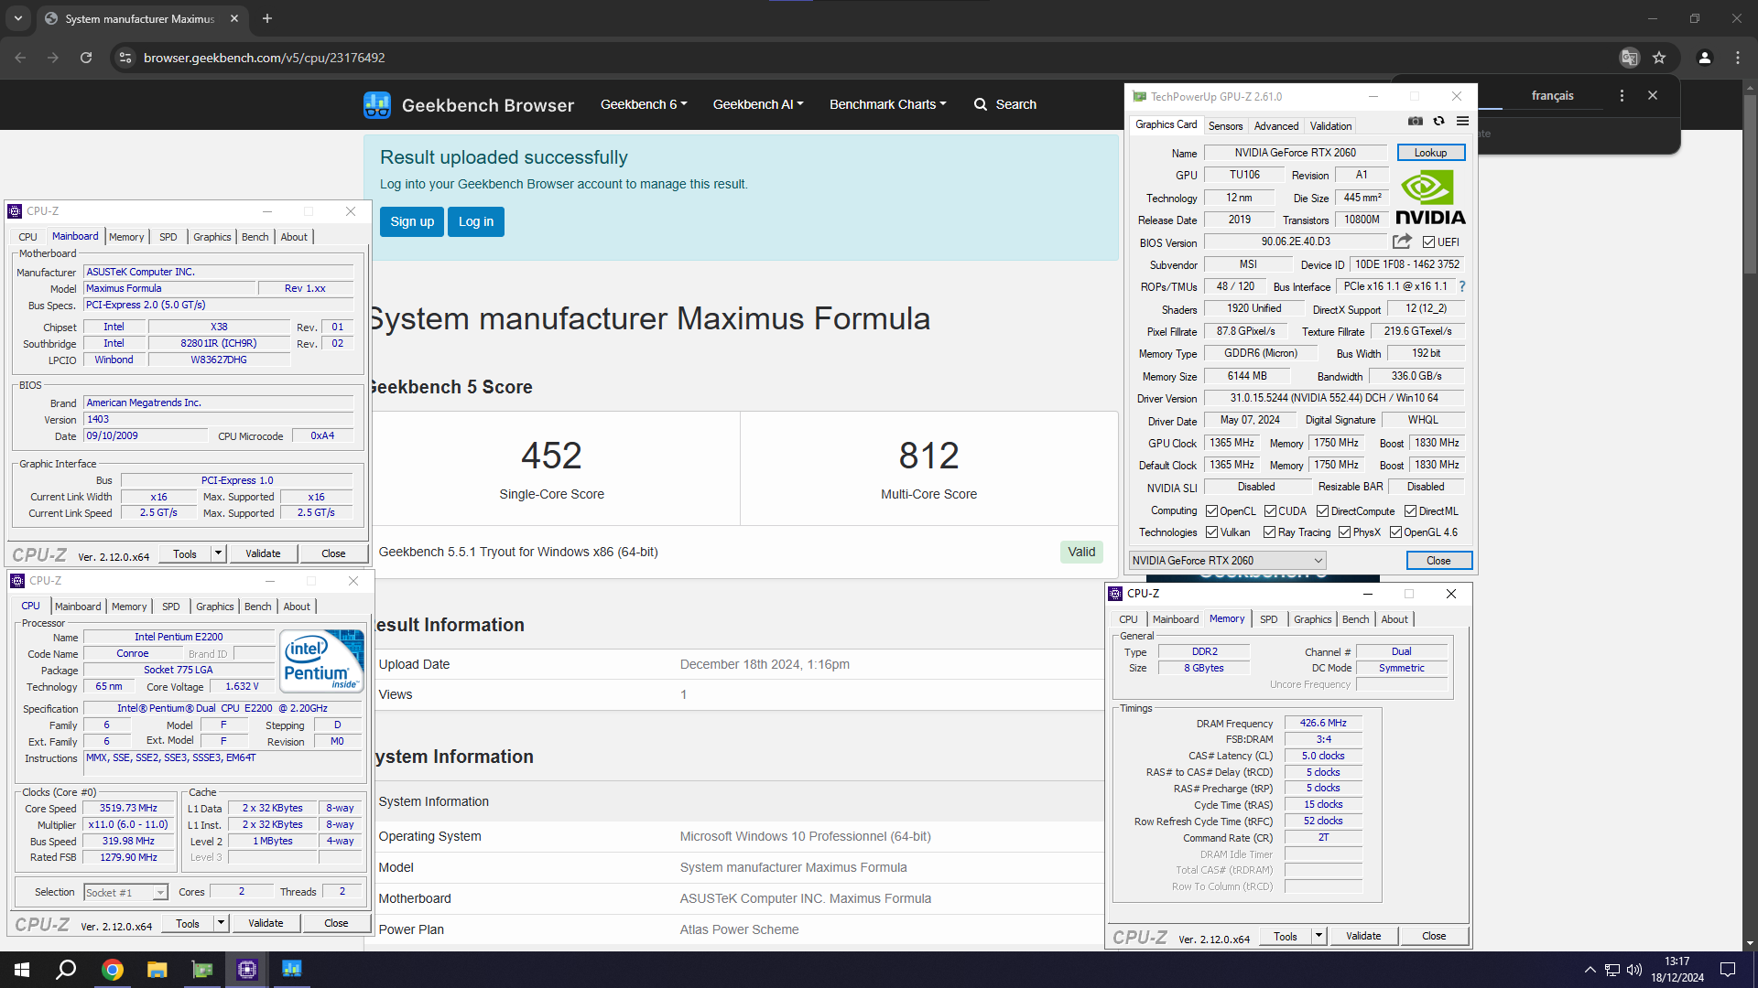The height and width of the screenshot is (988, 1758).
Task: Bookmark page with star icon
Action: click(x=1659, y=58)
